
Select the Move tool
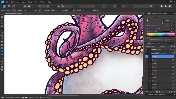pyautogui.click(x=2, y=14)
